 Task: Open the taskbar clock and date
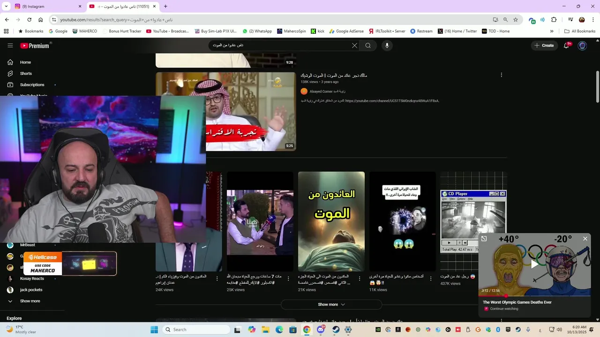[579, 330]
